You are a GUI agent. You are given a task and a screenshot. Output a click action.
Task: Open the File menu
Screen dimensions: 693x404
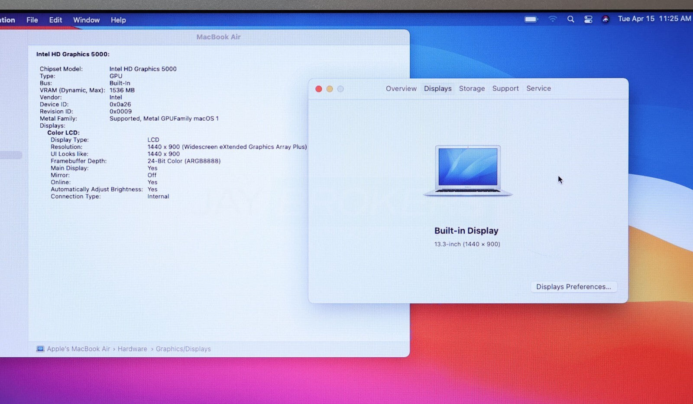click(32, 20)
